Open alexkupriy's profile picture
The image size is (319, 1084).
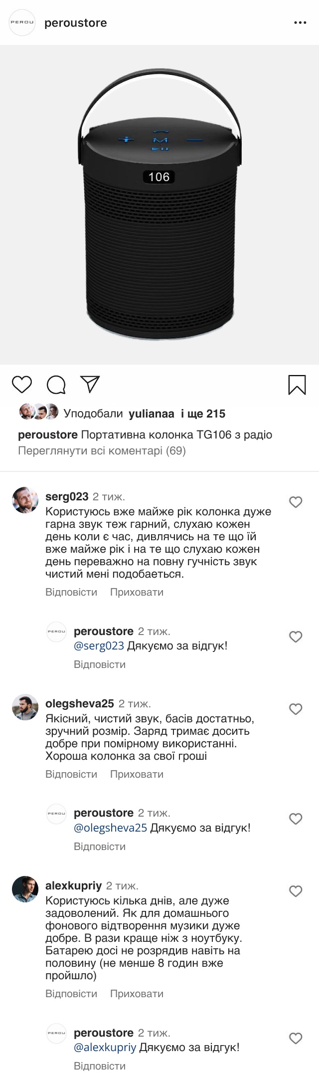25,889
